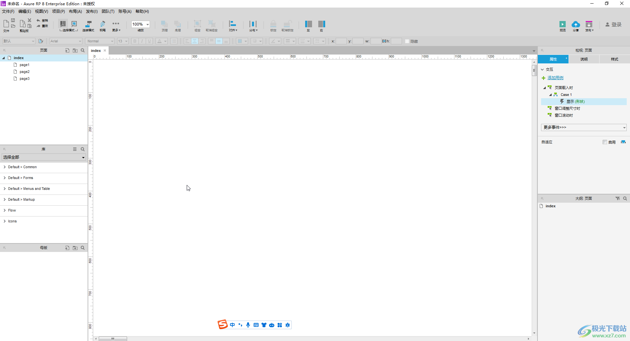Click the Align (对齐) toolbar icon

click(x=233, y=24)
